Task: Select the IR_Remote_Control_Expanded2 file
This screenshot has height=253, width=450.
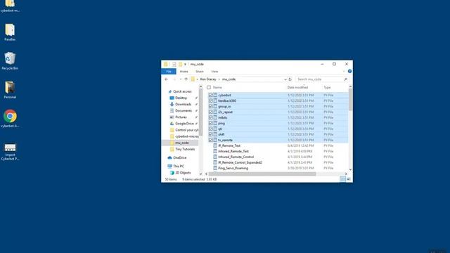Action: point(240,162)
